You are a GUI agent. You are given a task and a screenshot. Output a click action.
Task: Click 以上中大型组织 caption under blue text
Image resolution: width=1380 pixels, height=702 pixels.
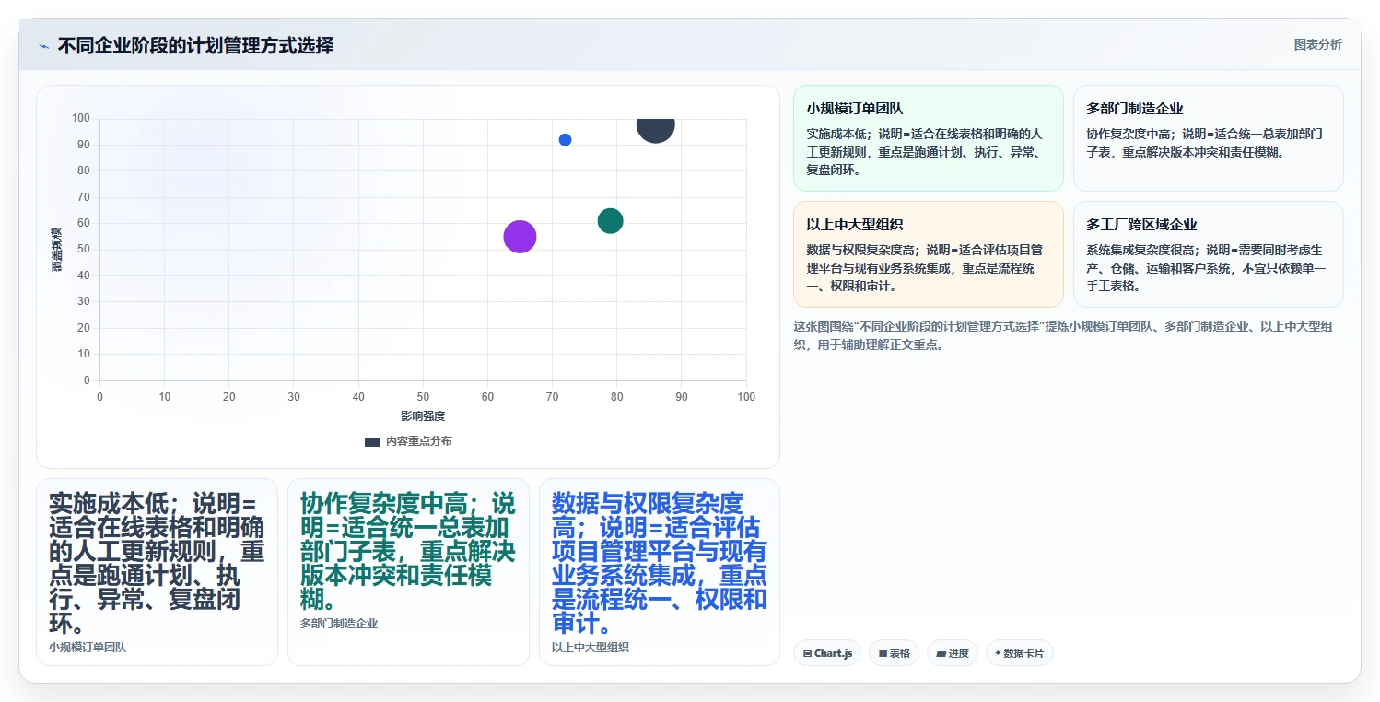(x=591, y=648)
